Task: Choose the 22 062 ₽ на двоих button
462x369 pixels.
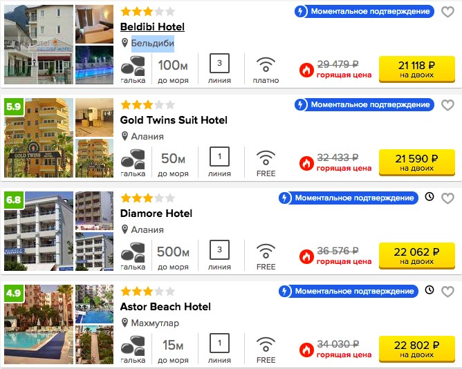Action: coord(417,256)
